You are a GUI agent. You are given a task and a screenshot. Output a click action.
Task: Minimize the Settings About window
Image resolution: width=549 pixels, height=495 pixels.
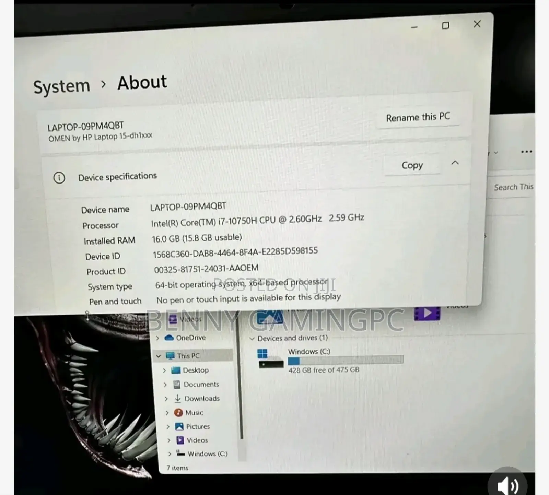(x=414, y=27)
